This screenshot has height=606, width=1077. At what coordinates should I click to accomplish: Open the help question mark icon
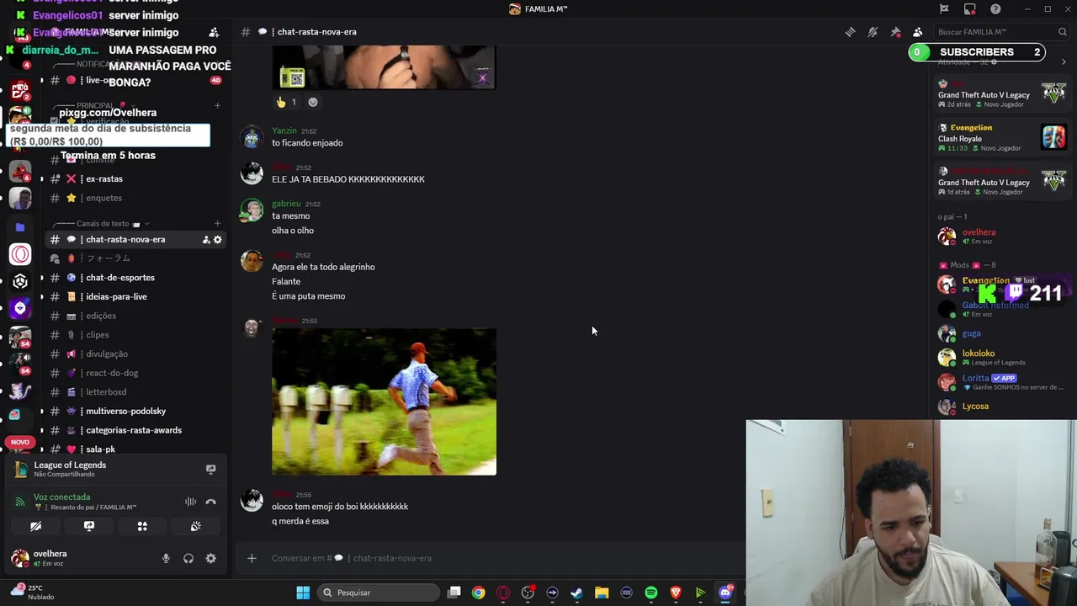tap(996, 9)
